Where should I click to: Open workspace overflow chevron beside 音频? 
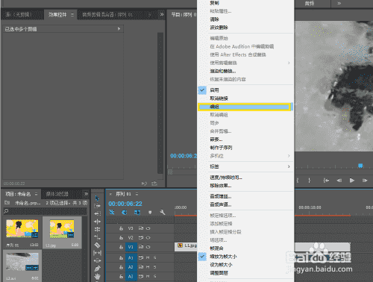click(x=339, y=4)
